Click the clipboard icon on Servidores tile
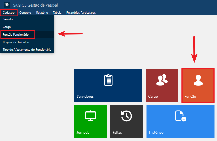217x141 pixels. click(108, 80)
